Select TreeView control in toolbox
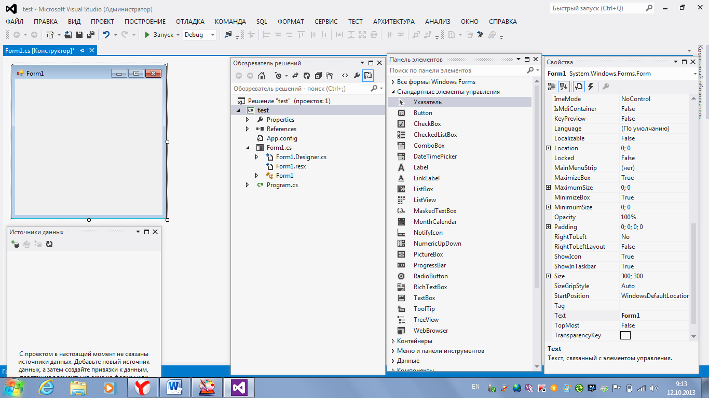The image size is (709, 398). 426,320
